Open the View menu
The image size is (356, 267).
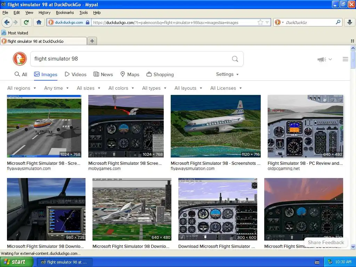coord(29,13)
